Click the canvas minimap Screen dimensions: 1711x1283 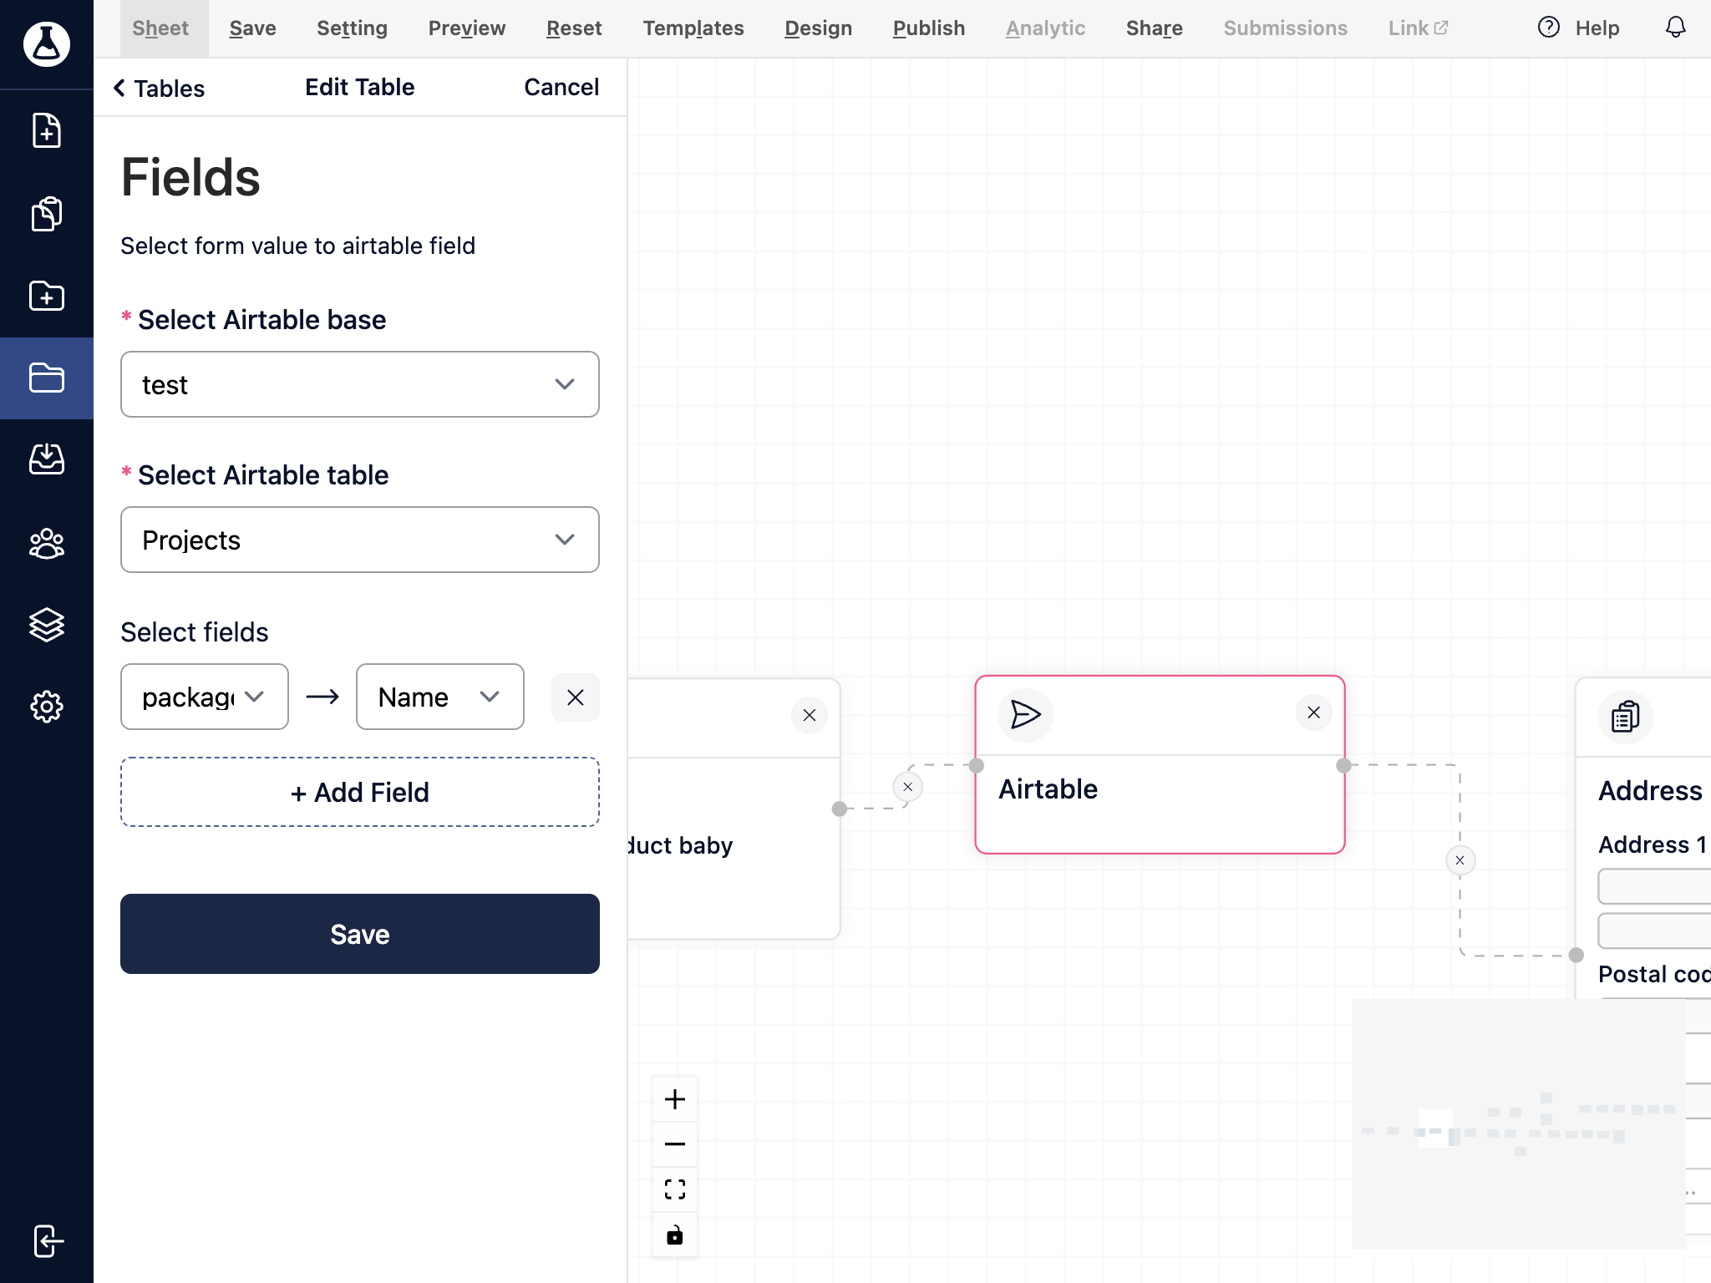1519,1124
